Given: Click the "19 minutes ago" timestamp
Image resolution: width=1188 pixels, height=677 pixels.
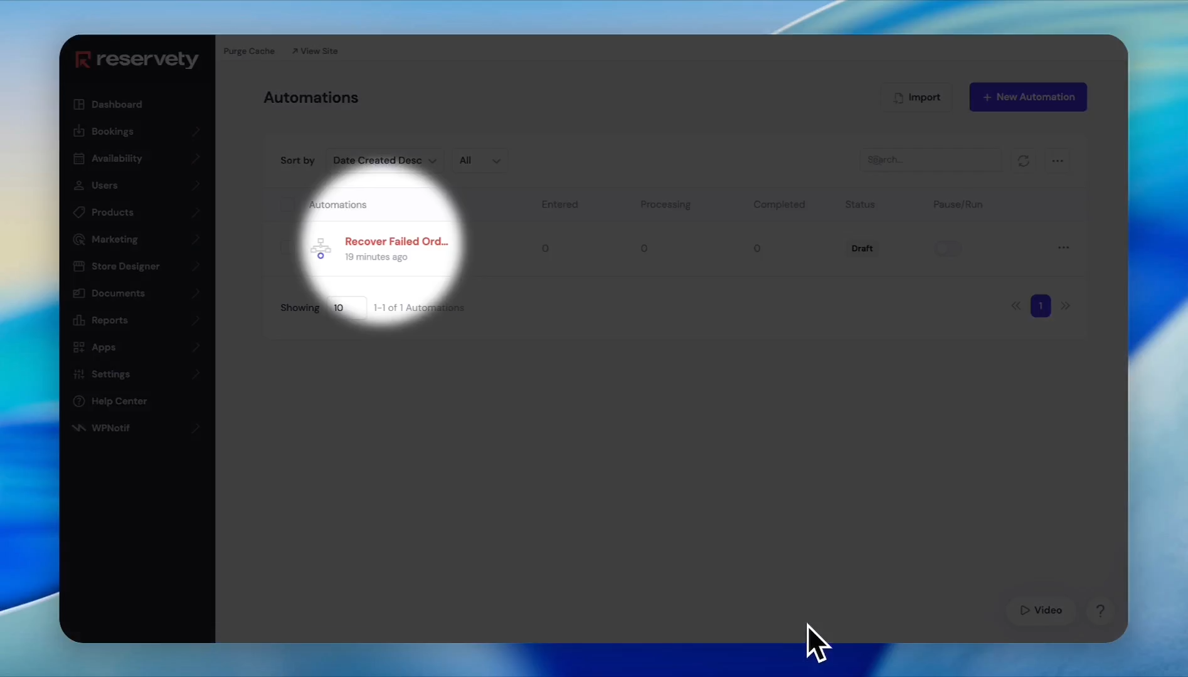Looking at the screenshot, I should (x=376, y=257).
